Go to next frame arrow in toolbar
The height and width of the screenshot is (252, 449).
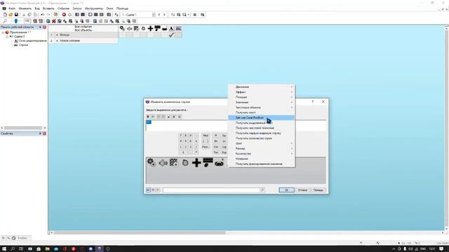[x=164, y=15]
